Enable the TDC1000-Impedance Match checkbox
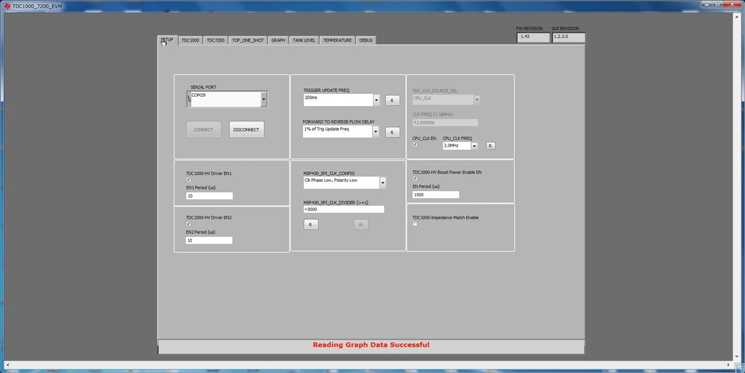745x373 pixels. tap(415, 224)
